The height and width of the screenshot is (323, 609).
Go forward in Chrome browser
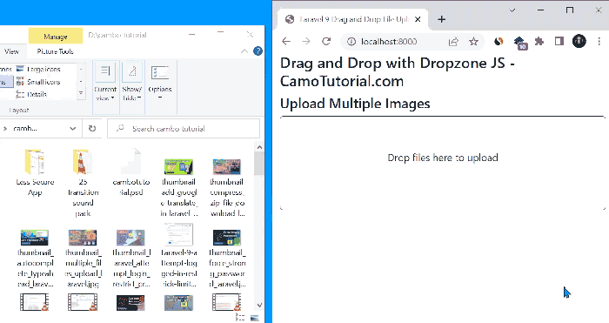click(306, 41)
